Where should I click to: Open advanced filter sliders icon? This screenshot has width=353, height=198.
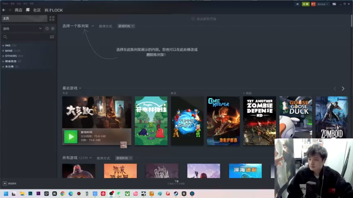point(52,37)
